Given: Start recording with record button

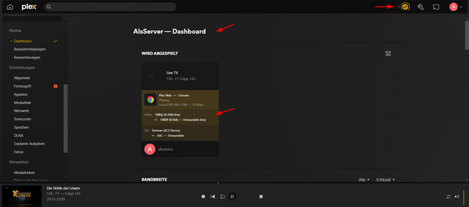Looking at the screenshot, I should point(203,197).
